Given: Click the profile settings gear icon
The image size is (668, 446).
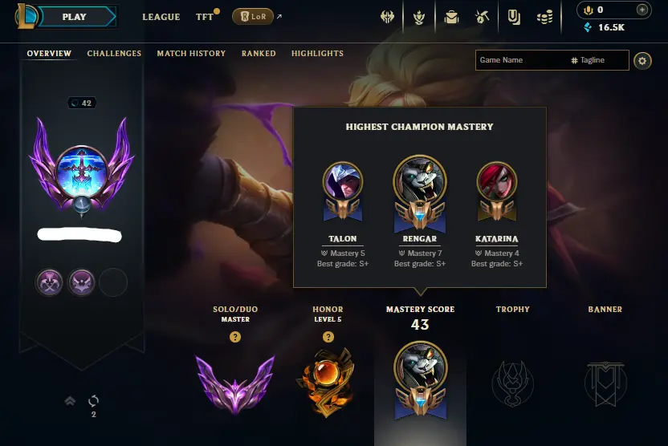Looking at the screenshot, I should [x=642, y=61].
